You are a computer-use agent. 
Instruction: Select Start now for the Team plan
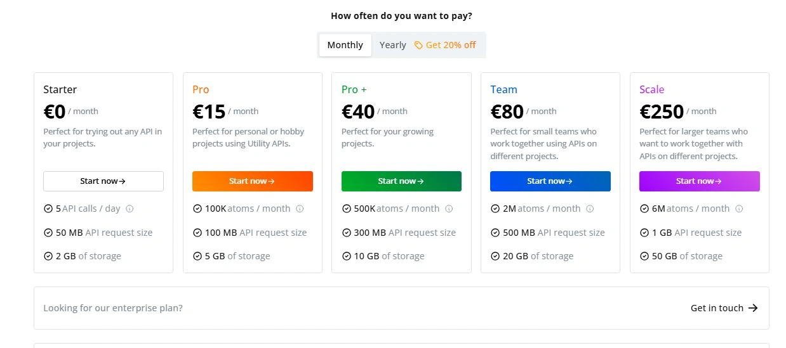(550, 181)
